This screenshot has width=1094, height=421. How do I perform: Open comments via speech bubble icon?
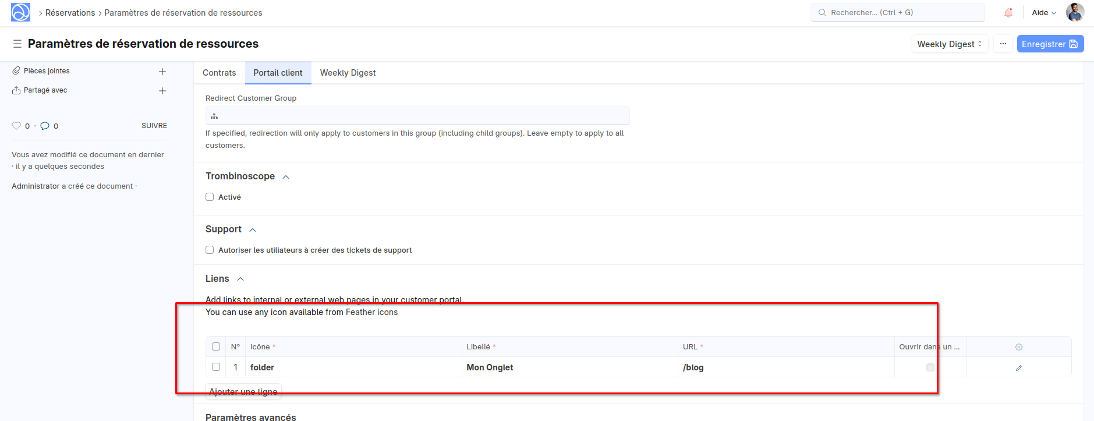coord(45,126)
